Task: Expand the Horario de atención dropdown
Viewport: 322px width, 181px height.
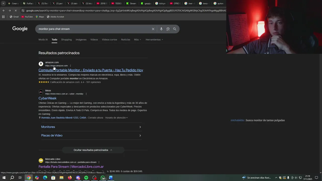Action: coord(116,118)
